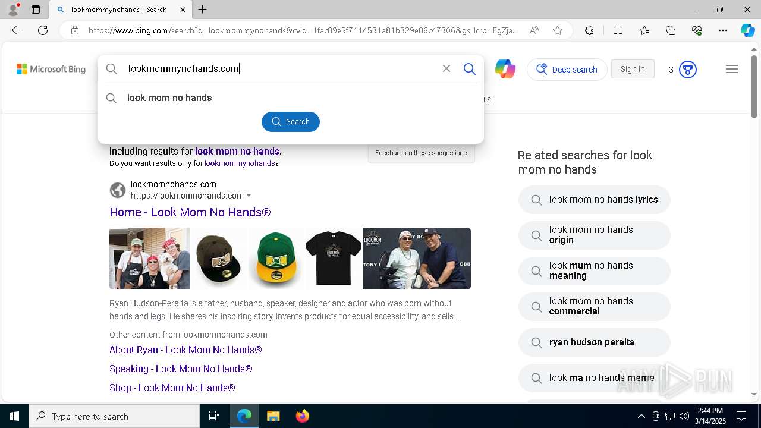Image resolution: width=761 pixels, height=428 pixels.
Task: Open Shop - Look Mom No Hands link
Action: click(x=172, y=388)
